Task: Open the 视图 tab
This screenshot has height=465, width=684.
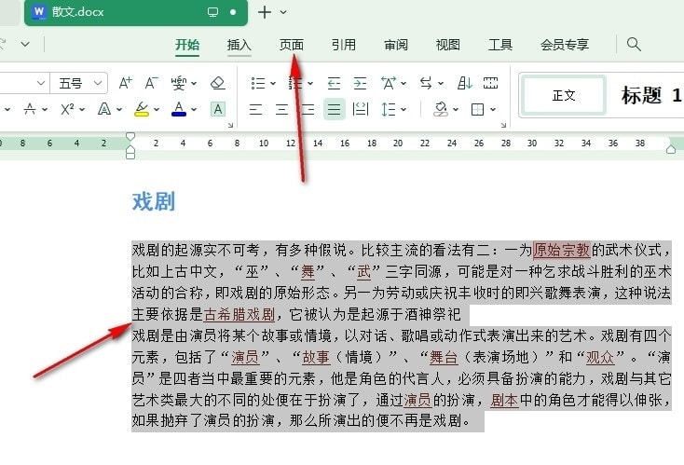Action: [x=448, y=45]
